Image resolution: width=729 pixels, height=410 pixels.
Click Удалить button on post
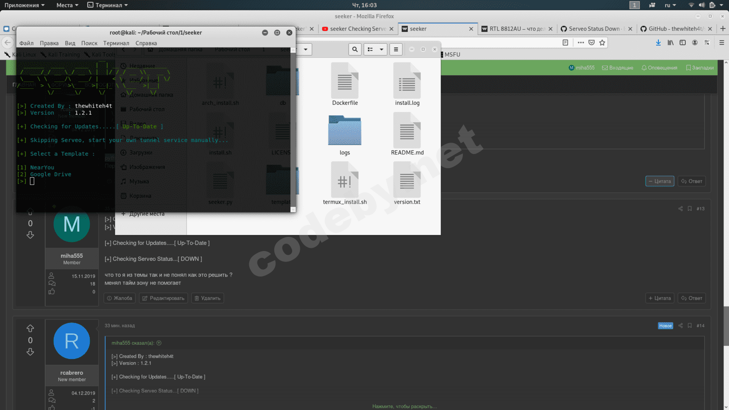tap(207, 298)
